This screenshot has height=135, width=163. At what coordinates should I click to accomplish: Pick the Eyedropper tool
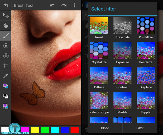[x=6, y=76]
